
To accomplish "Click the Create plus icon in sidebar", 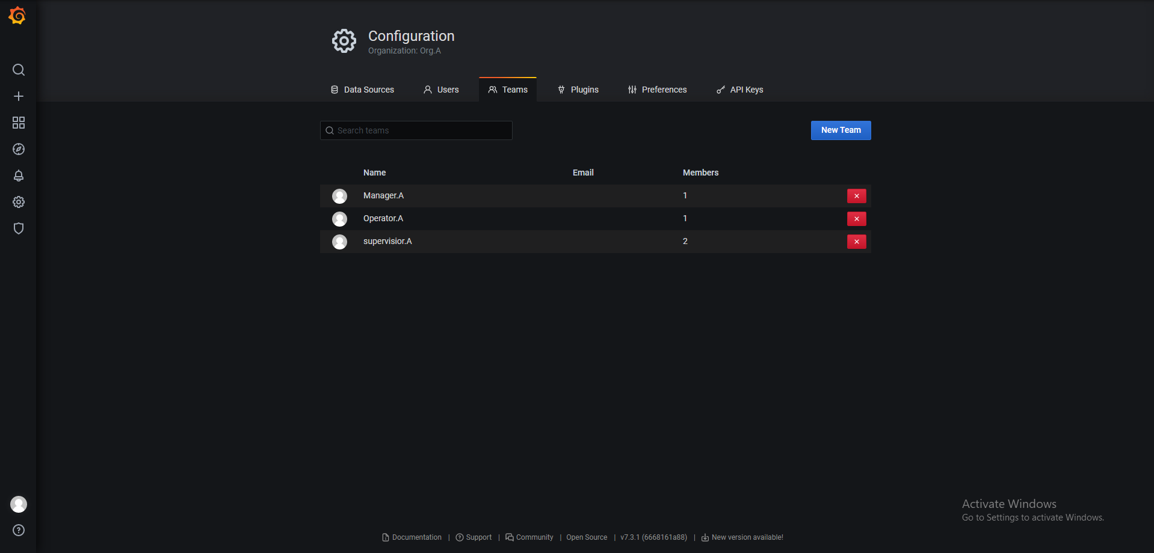I will [x=19, y=96].
